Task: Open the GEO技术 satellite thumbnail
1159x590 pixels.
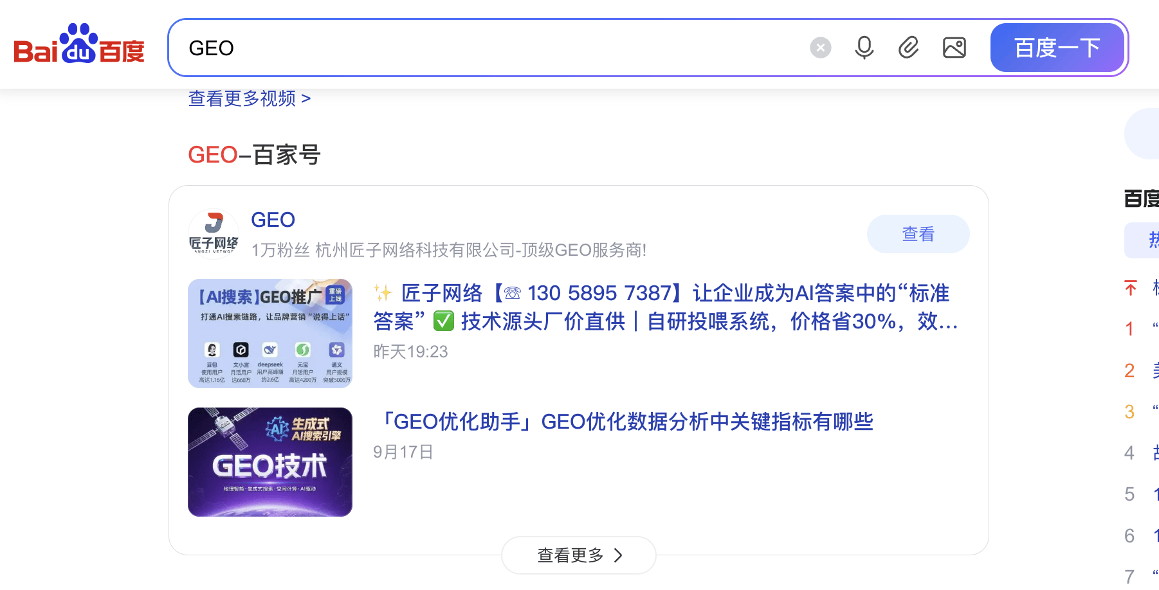Action: tap(269, 461)
